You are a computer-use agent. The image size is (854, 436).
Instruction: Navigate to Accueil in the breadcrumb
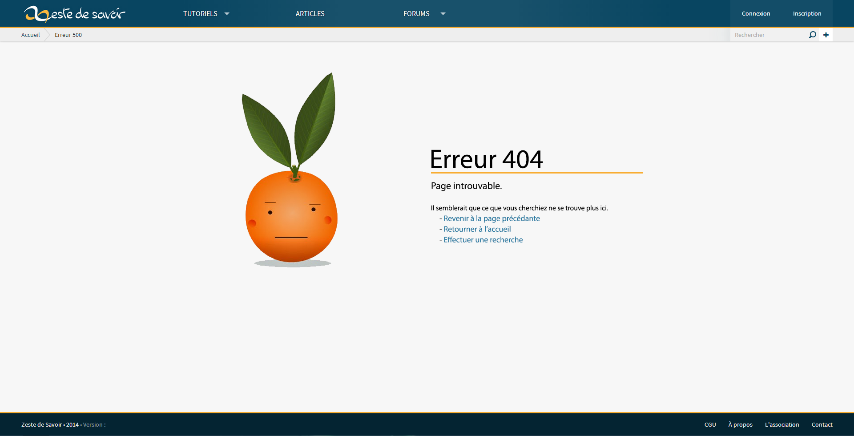pos(30,35)
